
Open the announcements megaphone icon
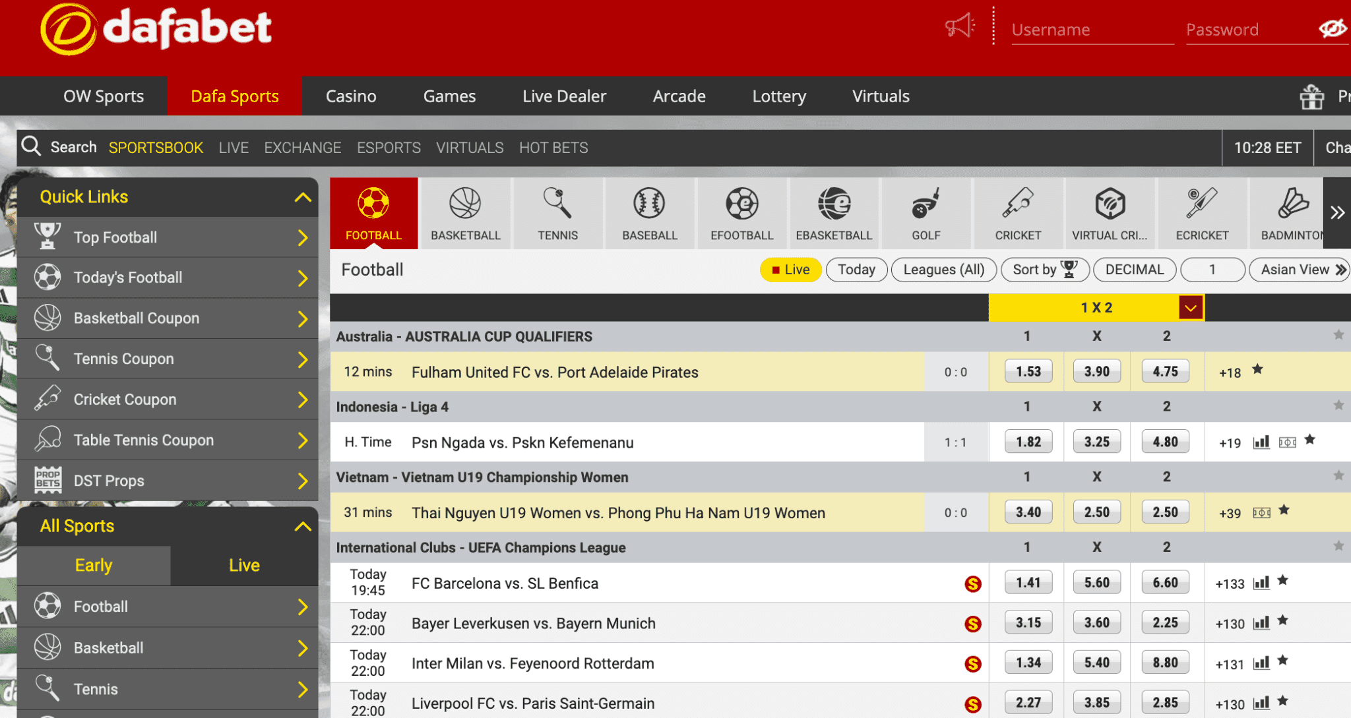(x=960, y=26)
